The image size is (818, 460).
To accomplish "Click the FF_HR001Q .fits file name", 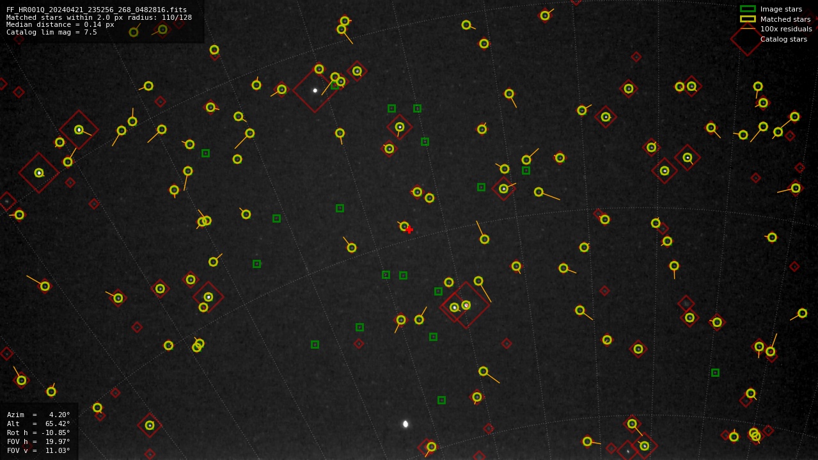I will tap(97, 10).
